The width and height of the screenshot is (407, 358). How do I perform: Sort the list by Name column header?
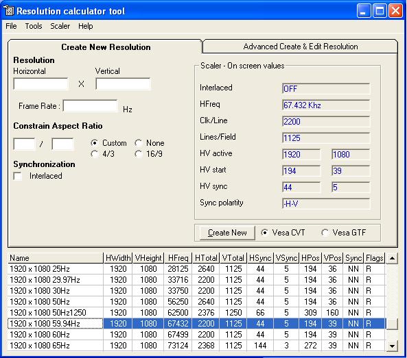click(x=56, y=258)
